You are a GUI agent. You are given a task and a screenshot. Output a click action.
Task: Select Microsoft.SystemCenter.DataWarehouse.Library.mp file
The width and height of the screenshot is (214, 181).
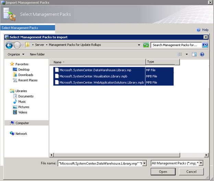tap(95, 70)
